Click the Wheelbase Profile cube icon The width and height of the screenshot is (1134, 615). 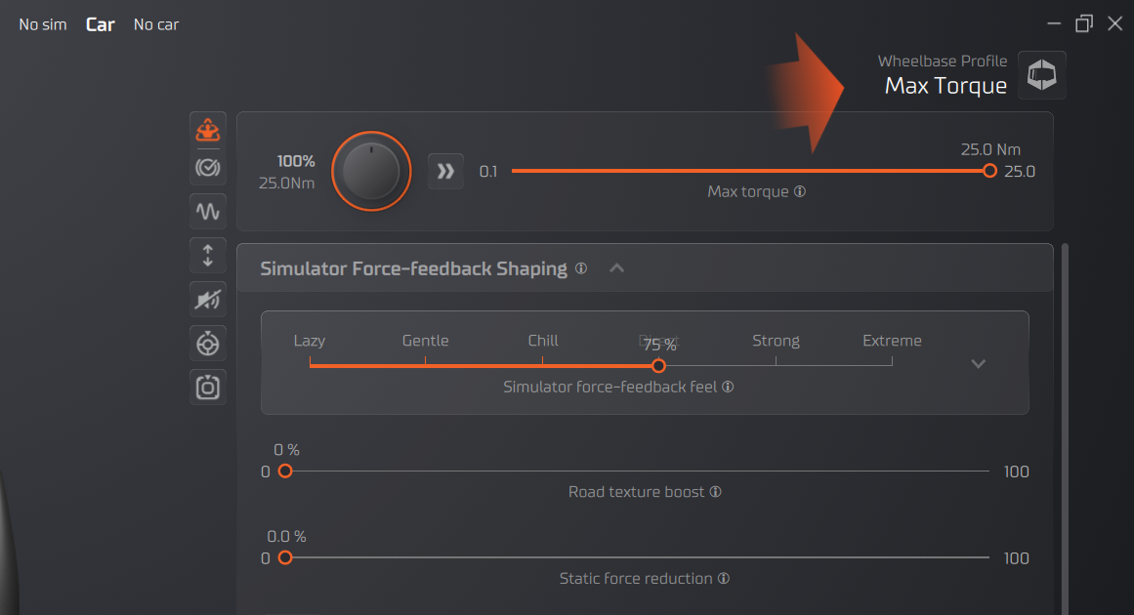(1041, 74)
